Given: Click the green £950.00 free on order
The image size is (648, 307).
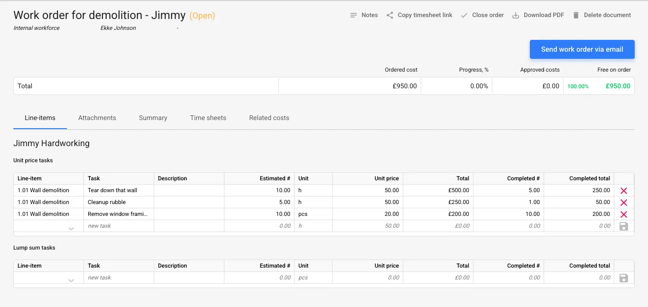Looking at the screenshot, I should (x=618, y=86).
